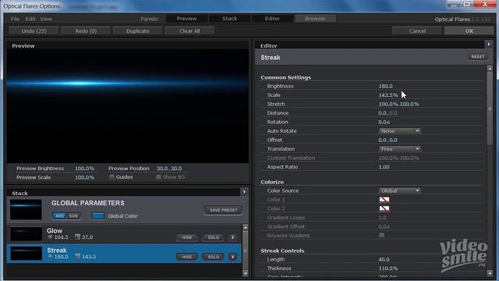Select the Glow element thumbnail
The width and height of the screenshot is (499, 281).
tap(26, 234)
